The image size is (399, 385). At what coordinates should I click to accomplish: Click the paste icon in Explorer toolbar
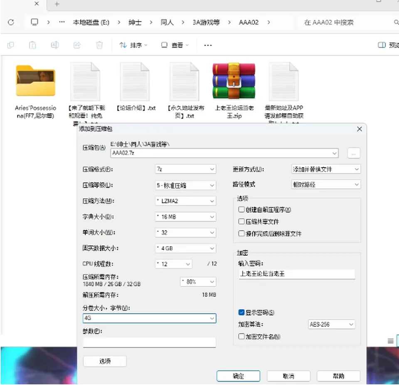coord(32,45)
